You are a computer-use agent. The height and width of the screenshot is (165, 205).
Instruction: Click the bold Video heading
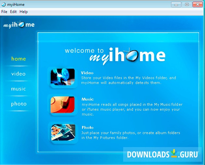coord(87,73)
